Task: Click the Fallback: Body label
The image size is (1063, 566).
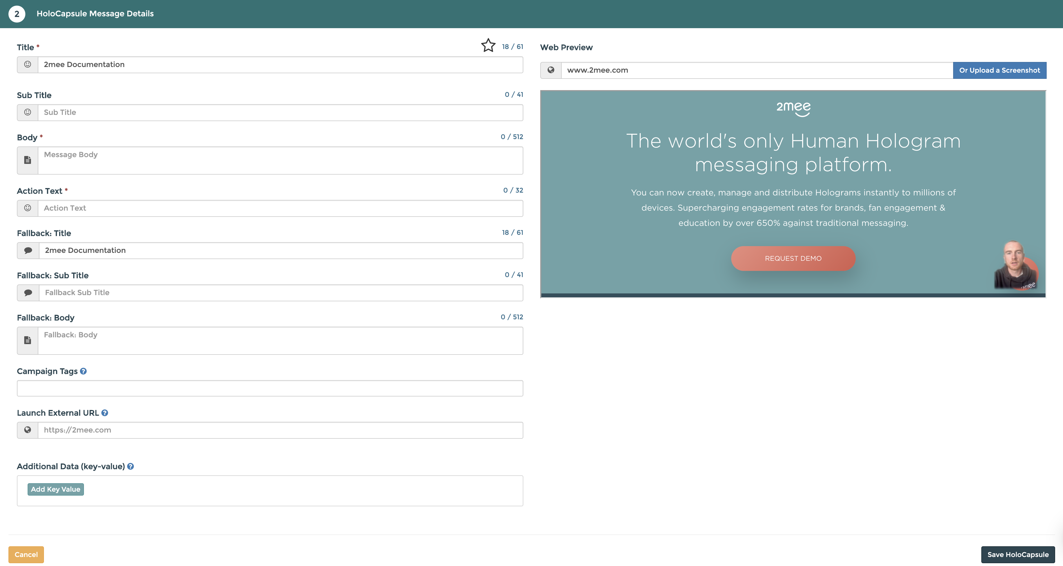Action: click(45, 318)
